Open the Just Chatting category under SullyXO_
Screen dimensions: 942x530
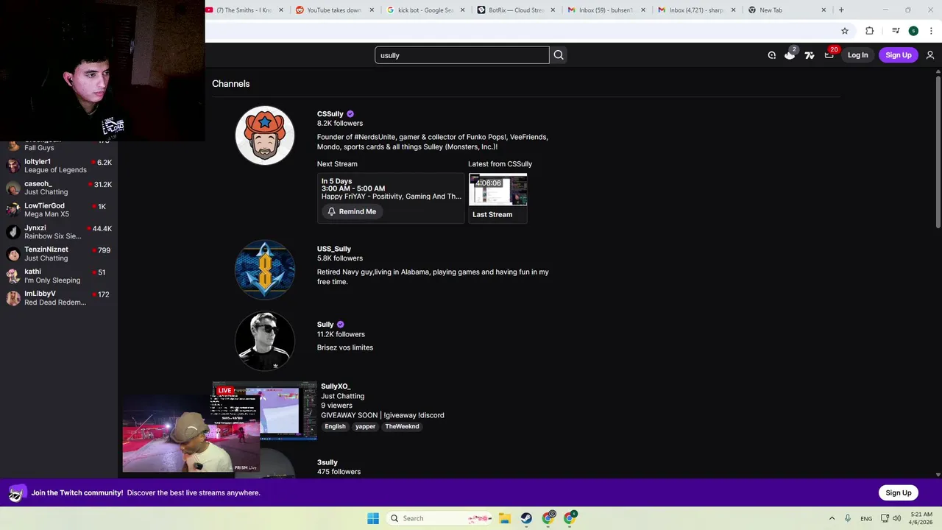click(x=342, y=396)
